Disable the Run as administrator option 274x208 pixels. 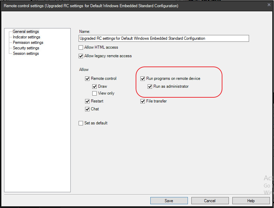click(150, 86)
